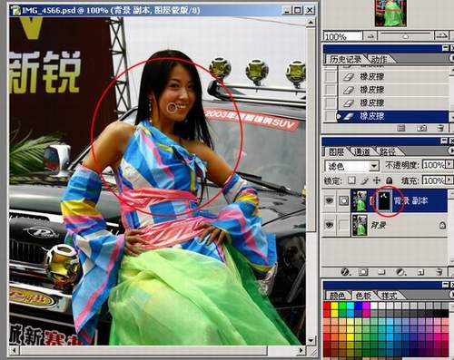This screenshot has width=454, height=360.
Task: Click the 背景 layer thumbnail
Action: point(360,225)
